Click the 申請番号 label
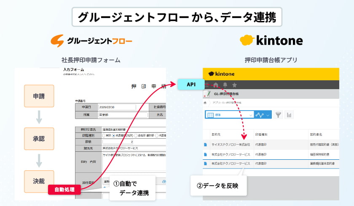Screen dimensions: 354x206 [80, 101]
